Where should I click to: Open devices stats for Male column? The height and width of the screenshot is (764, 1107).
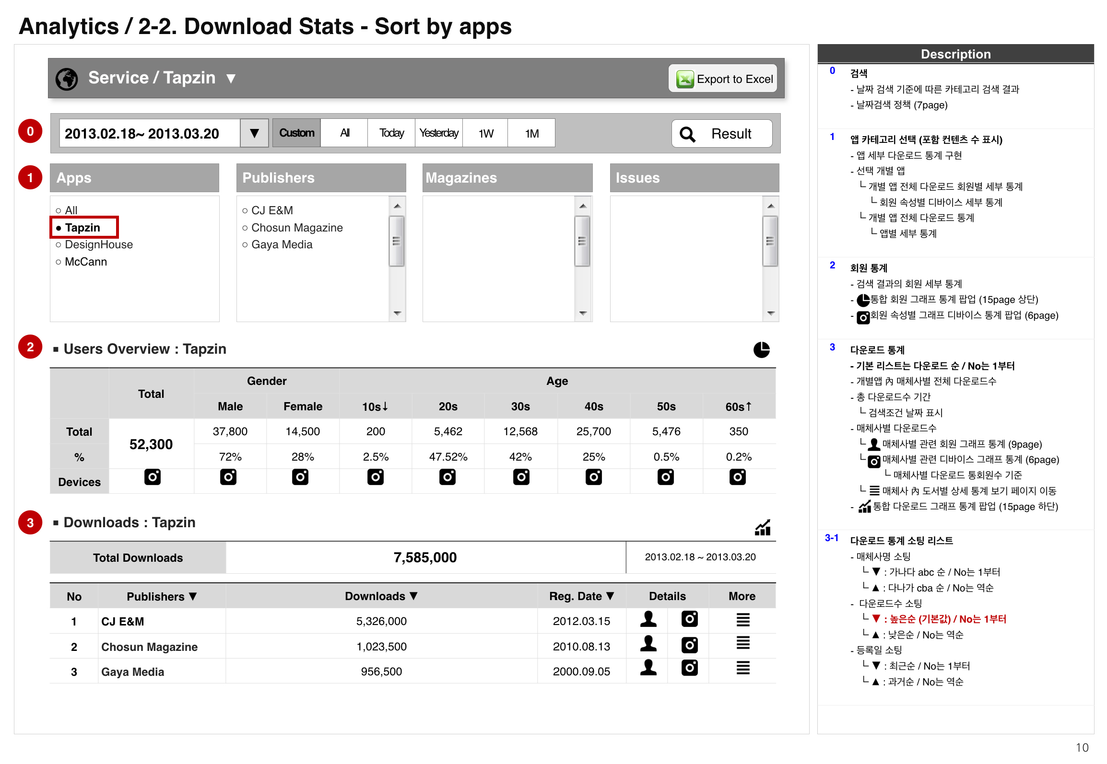[228, 477]
